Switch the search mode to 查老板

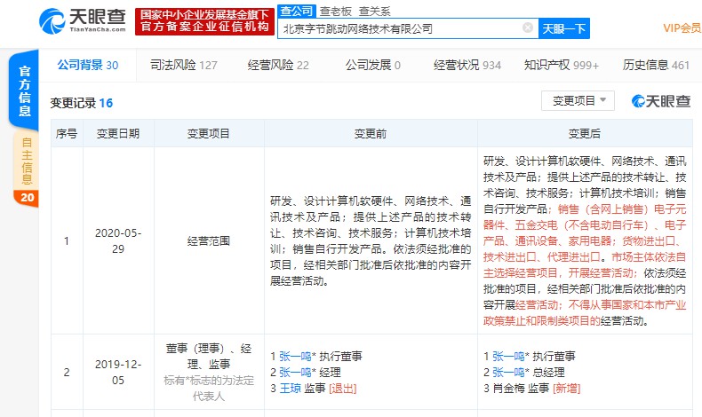click(x=335, y=12)
